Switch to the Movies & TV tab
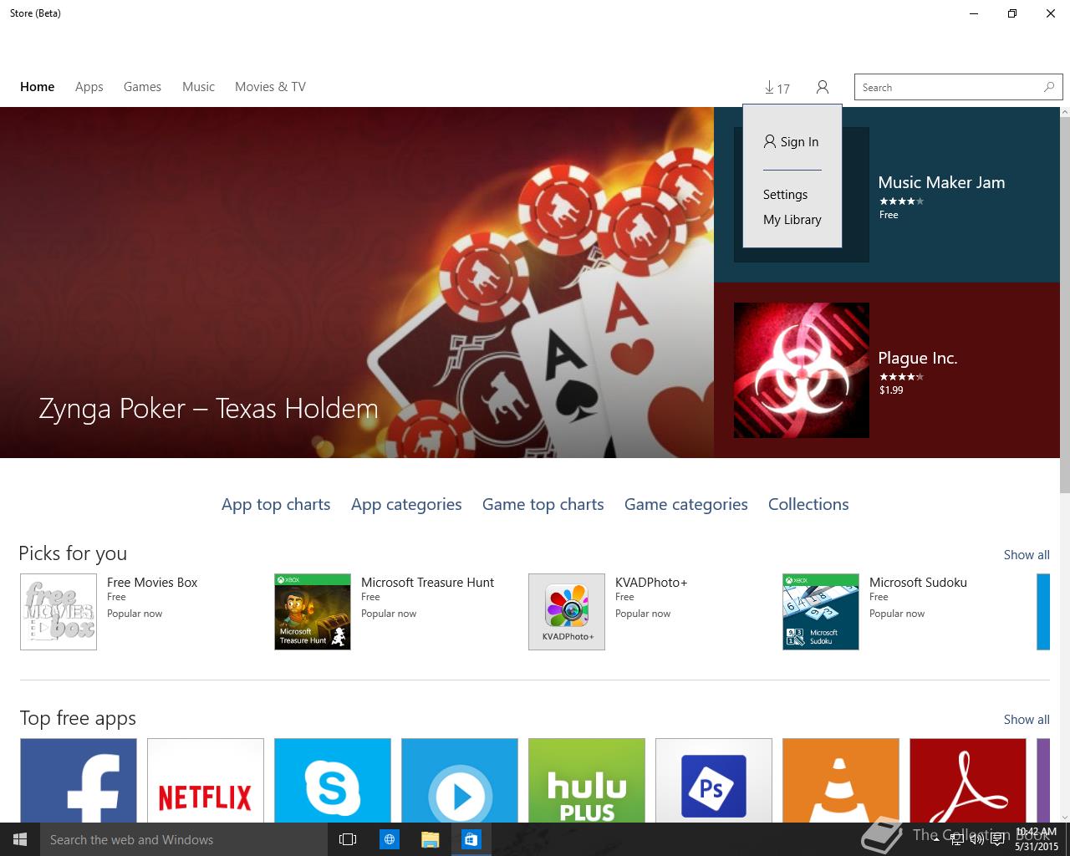The image size is (1070, 856). (x=270, y=87)
